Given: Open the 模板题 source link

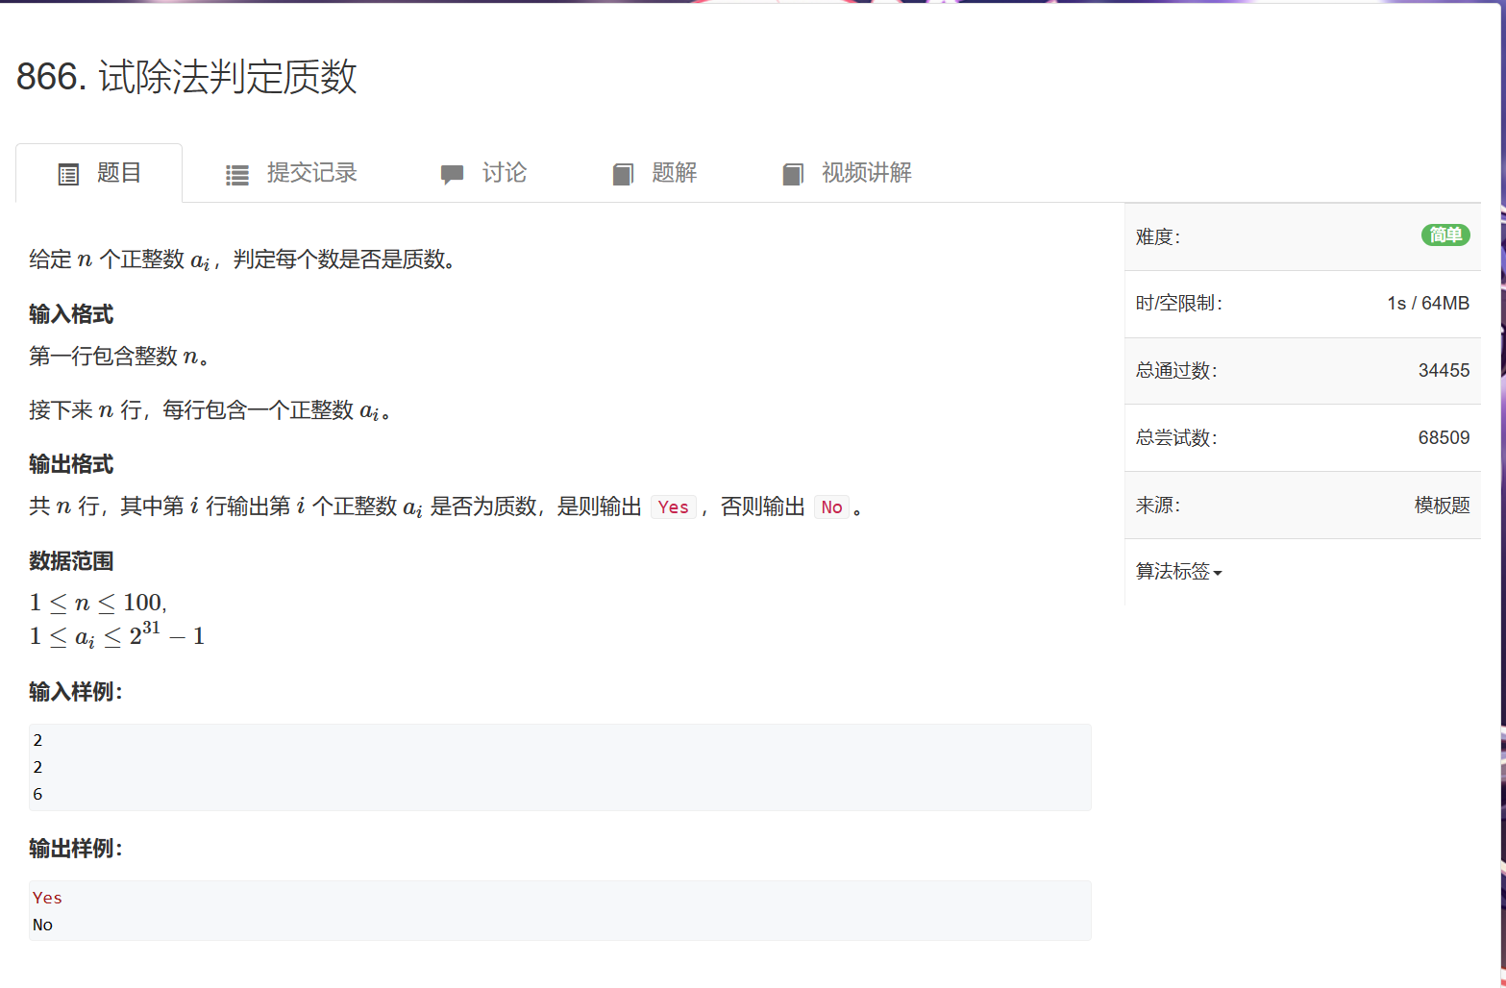Looking at the screenshot, I should pyautogui.click(x=1442, y=506).
